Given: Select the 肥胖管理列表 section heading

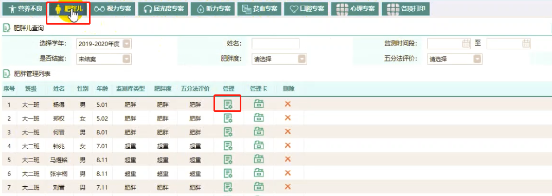Looking at the screenshot, I should tap(32, 74).
